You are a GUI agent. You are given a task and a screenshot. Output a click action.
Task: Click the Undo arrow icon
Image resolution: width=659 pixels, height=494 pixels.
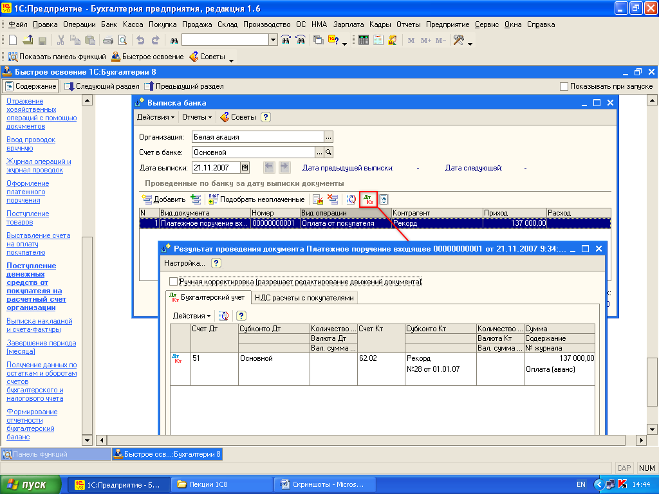[141, 41]
